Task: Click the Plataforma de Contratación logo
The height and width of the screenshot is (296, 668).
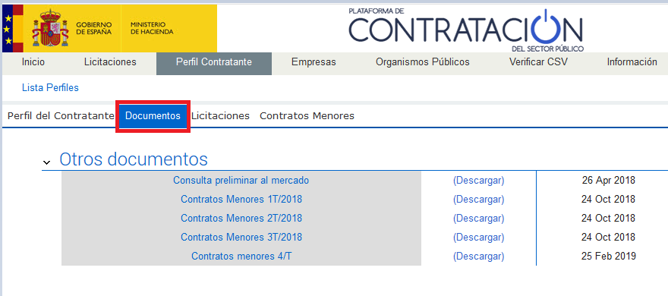Action: 466,30
